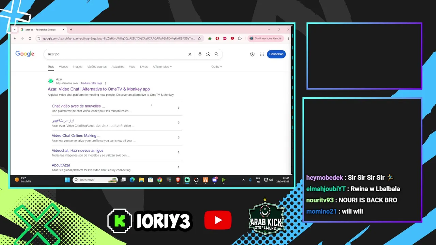Click Confirmer votre identité button
This screenshot has height=245, width=436.
point(266,38)
